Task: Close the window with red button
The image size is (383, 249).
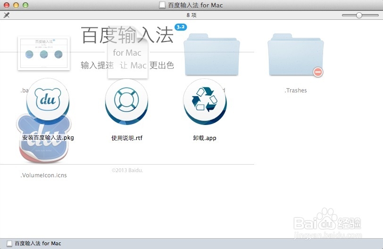Action: coord(7,5)
